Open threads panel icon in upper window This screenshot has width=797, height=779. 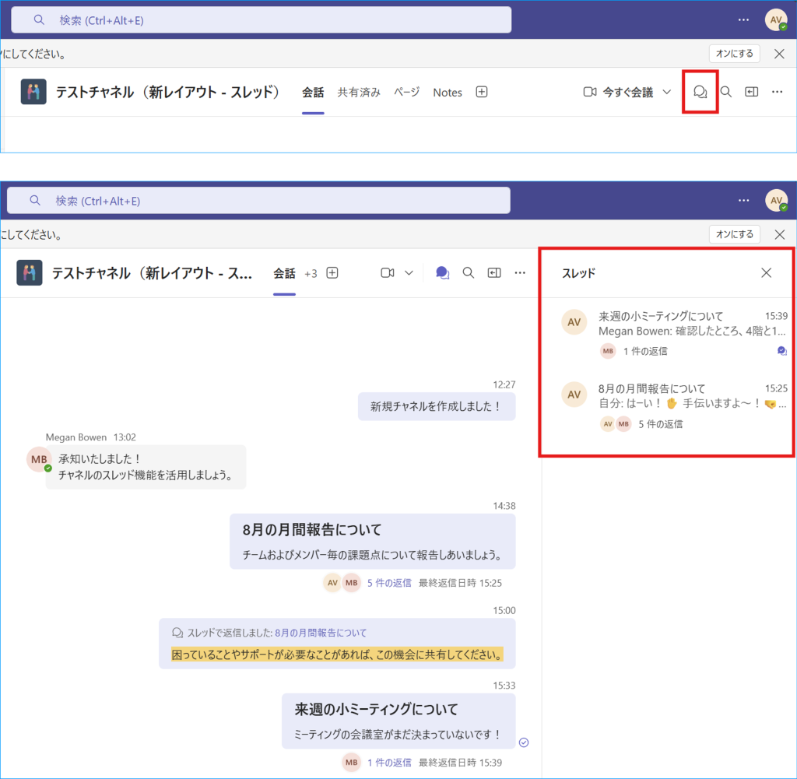[x=700, y=92]
